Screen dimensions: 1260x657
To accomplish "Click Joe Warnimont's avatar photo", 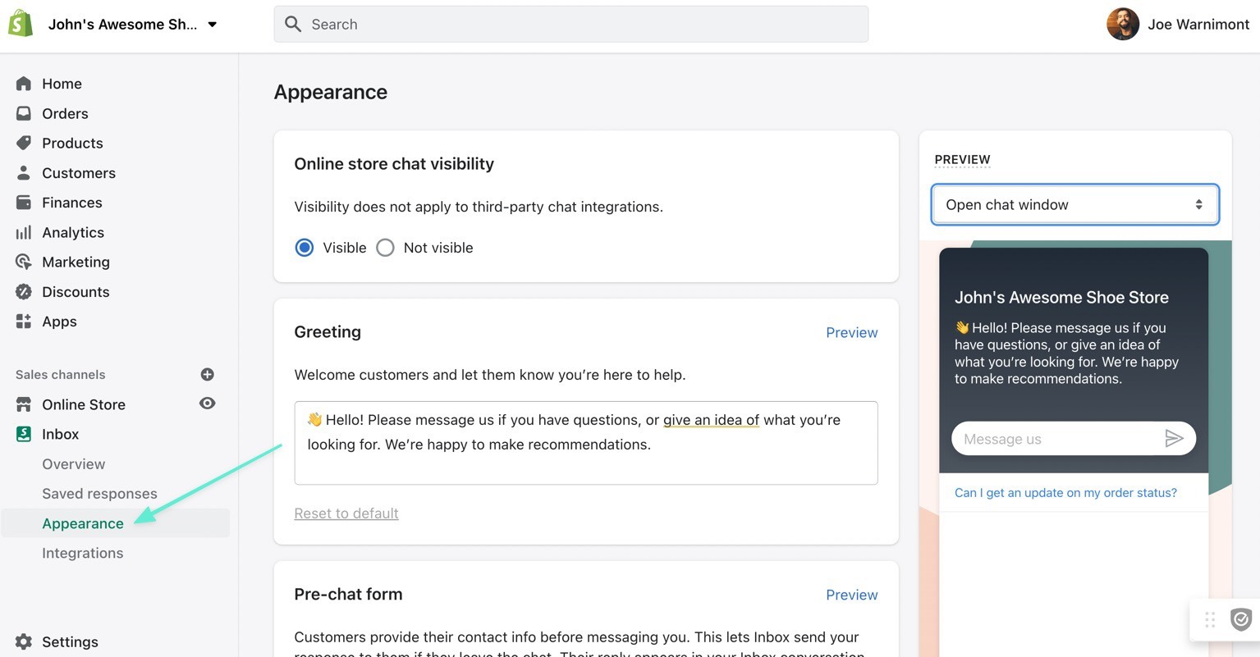I will [1123, 24].
